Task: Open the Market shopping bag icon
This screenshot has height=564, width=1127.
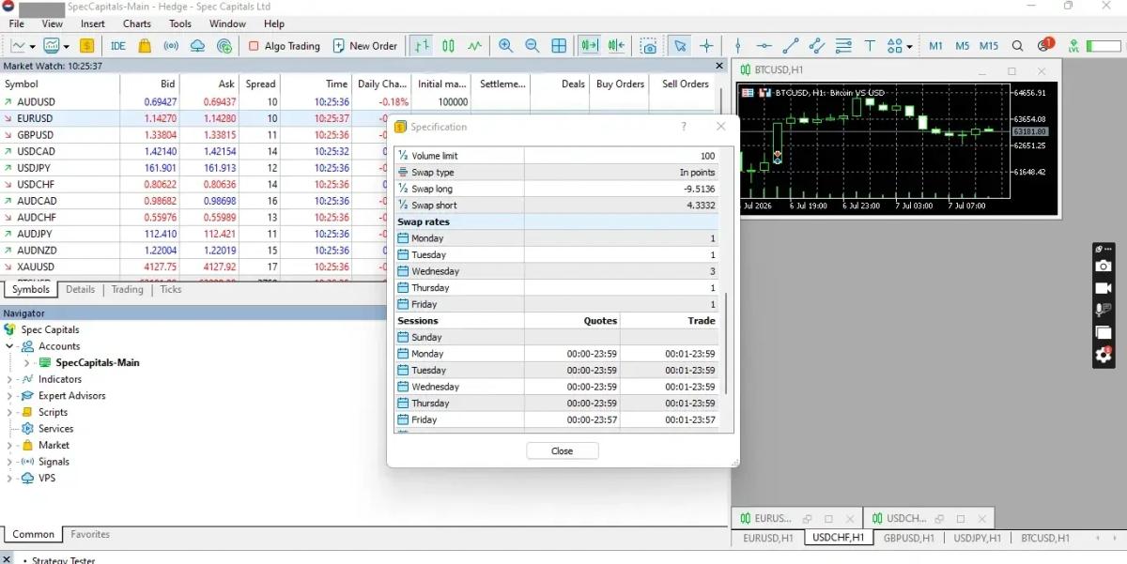Action: tap(145, 45)
